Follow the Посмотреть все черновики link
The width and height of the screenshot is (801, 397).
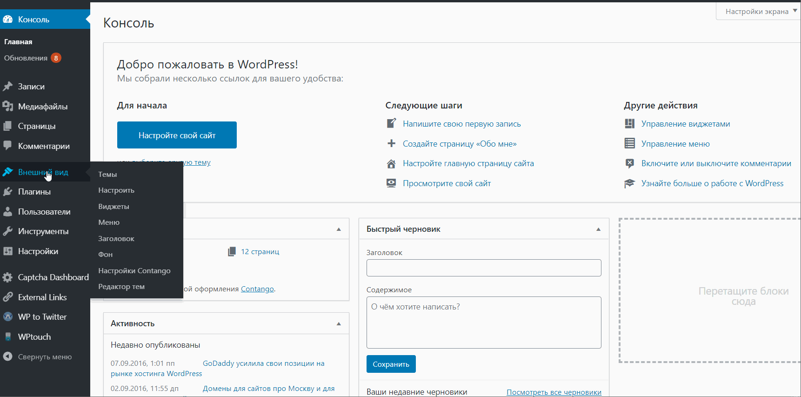[554, 392]
